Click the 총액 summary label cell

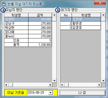16,44
